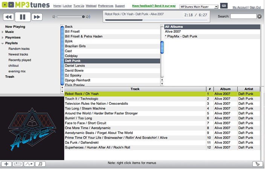Viewport: 265px width, 170px height.
Task: Click the music note button
Action: (40, 164)
